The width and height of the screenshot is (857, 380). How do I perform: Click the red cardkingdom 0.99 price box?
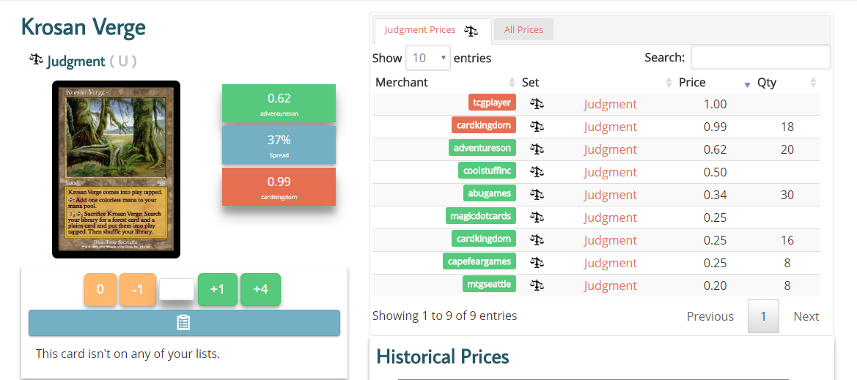click(x=279, y=187)
